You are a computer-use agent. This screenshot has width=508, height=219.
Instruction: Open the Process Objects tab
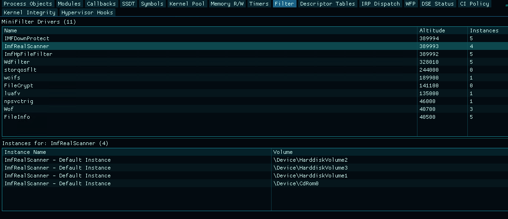coord(28,4)
